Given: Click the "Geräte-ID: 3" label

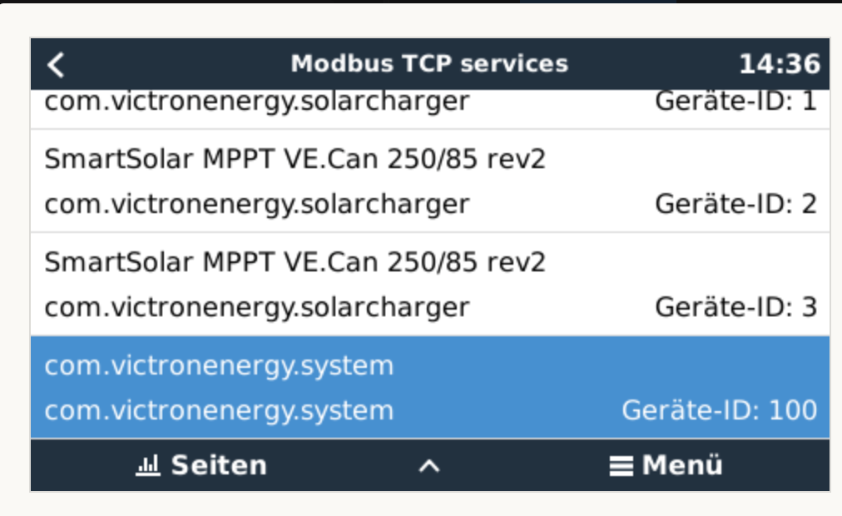Looking at the screenshot, I should (736, 307).
